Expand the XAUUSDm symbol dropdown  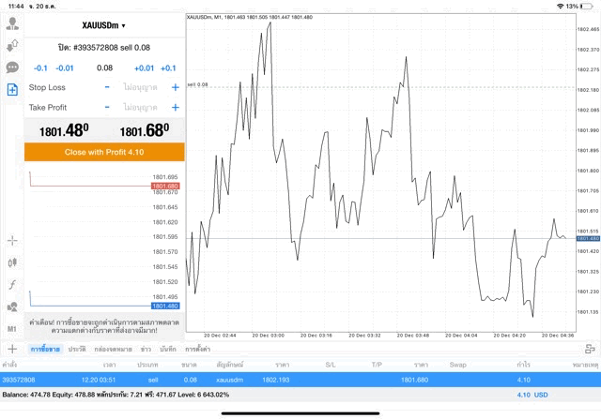pos(103,25)
